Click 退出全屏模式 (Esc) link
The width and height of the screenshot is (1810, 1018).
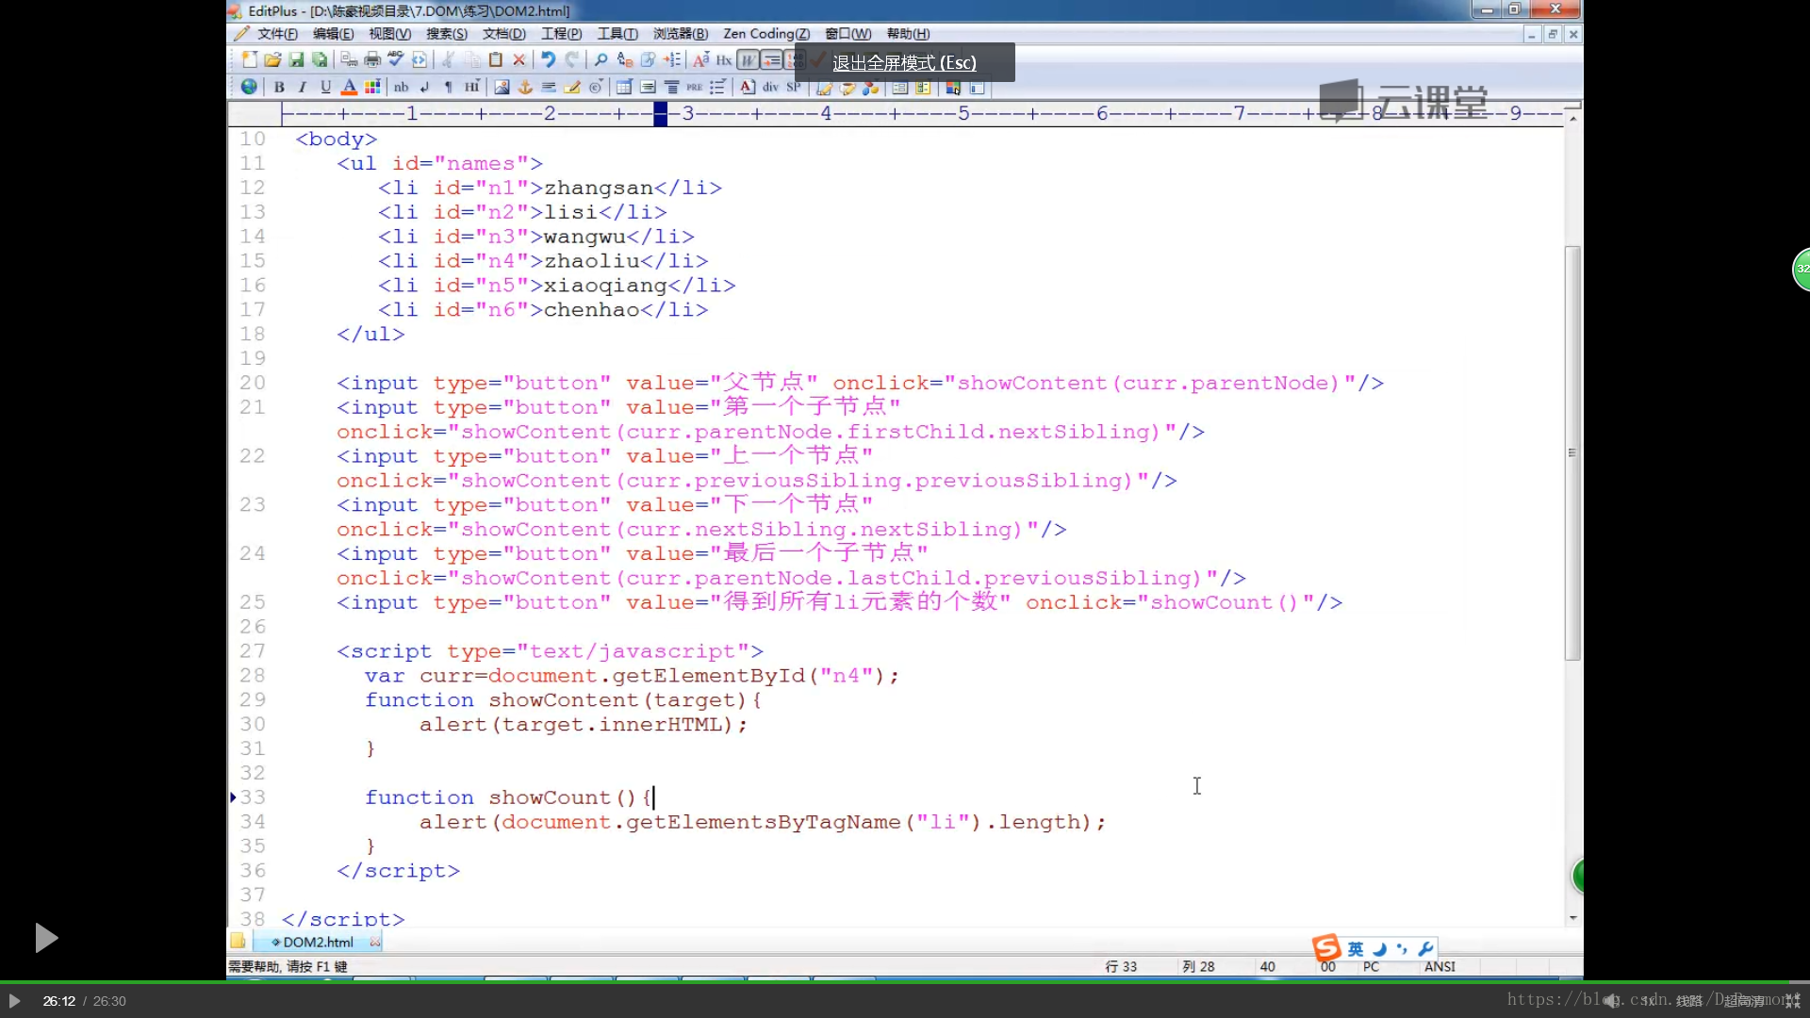pos(904,63)
